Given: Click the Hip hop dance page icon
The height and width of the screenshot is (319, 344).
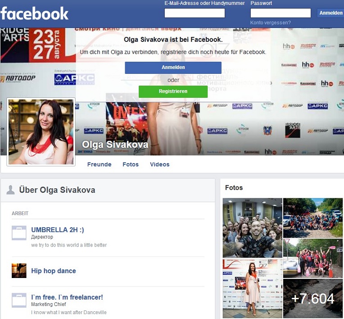Looking at the screenshot, I should tap(19, 271).
